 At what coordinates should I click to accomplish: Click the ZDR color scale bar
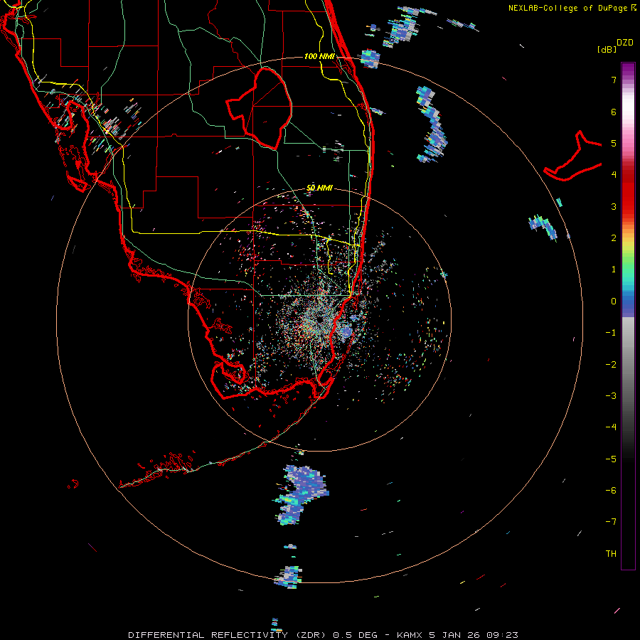(628, 316)
